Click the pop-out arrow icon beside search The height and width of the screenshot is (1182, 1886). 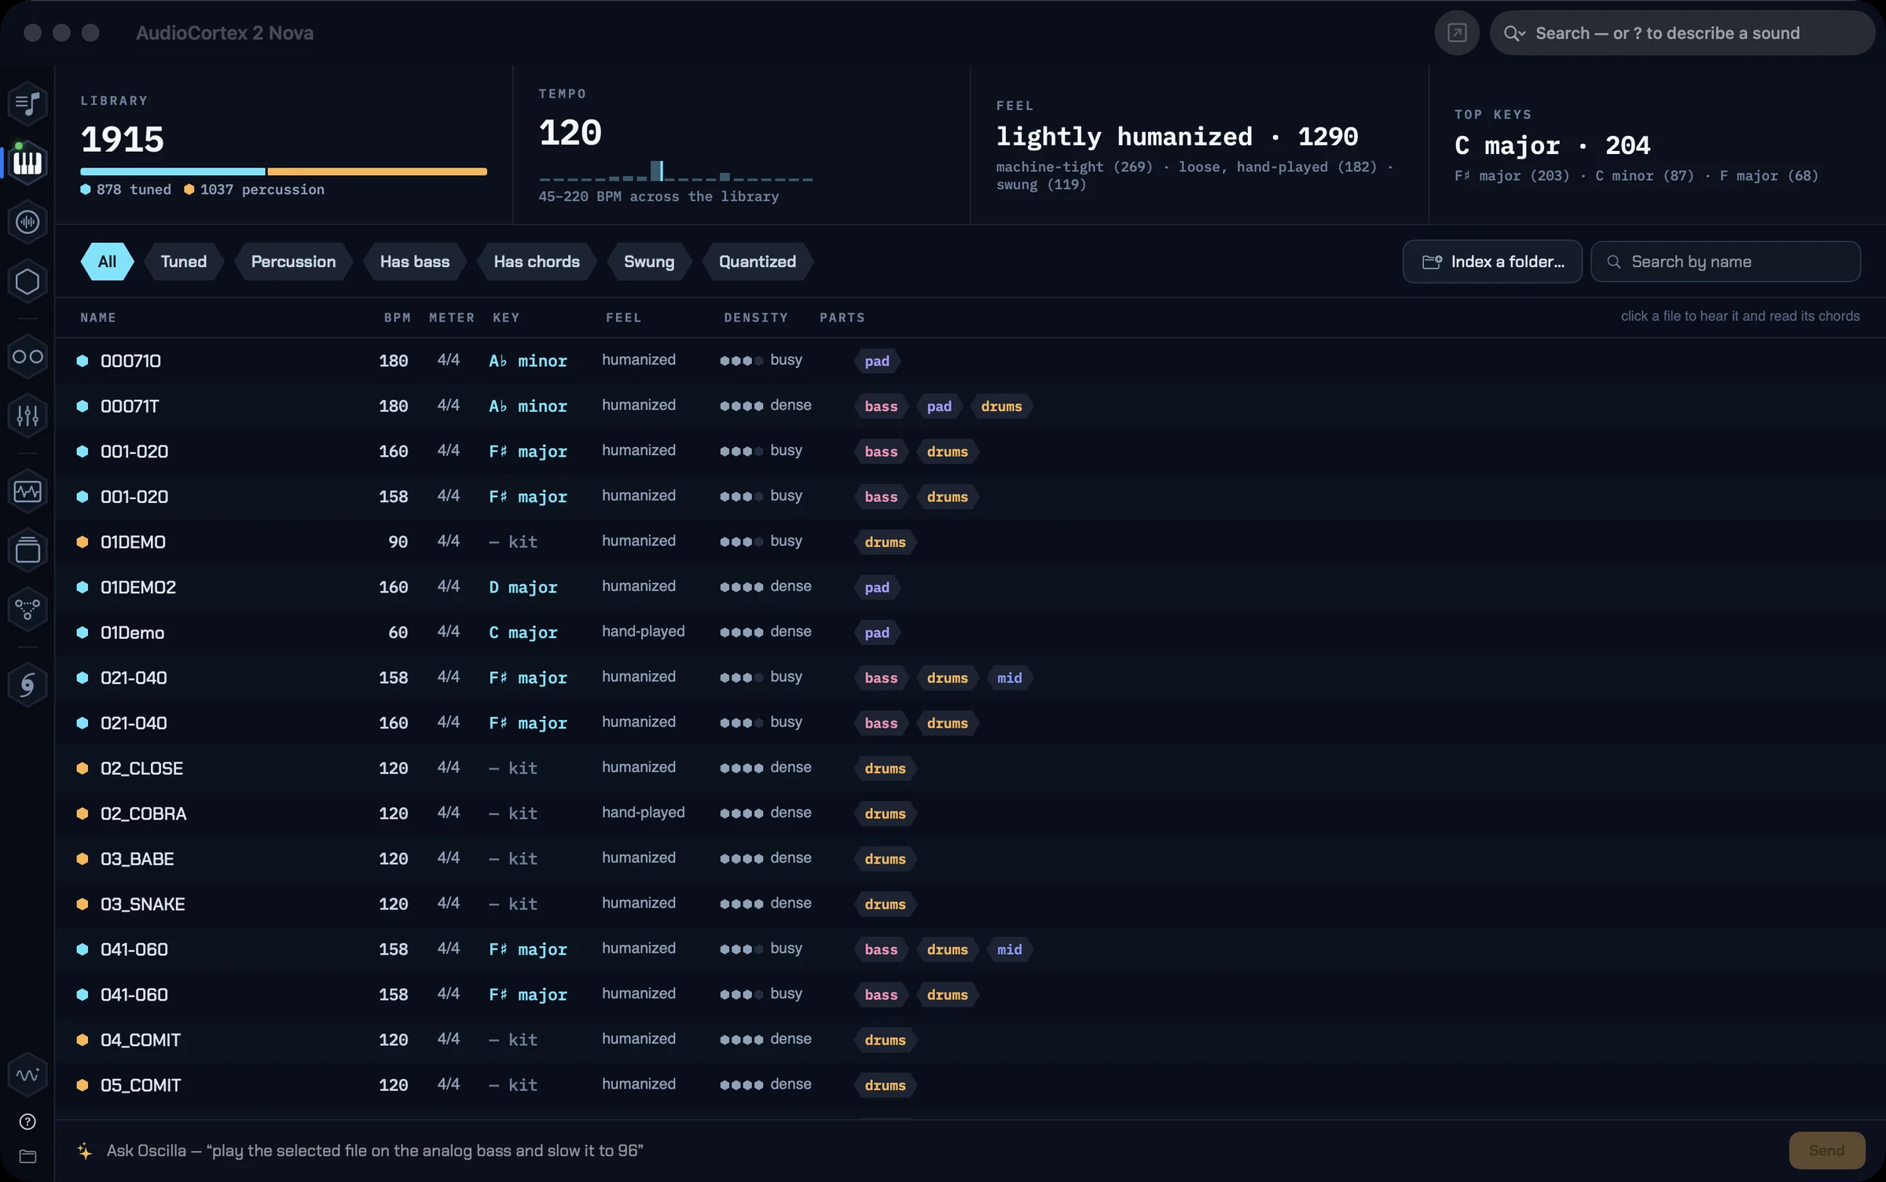click(x=1457, y=33)
